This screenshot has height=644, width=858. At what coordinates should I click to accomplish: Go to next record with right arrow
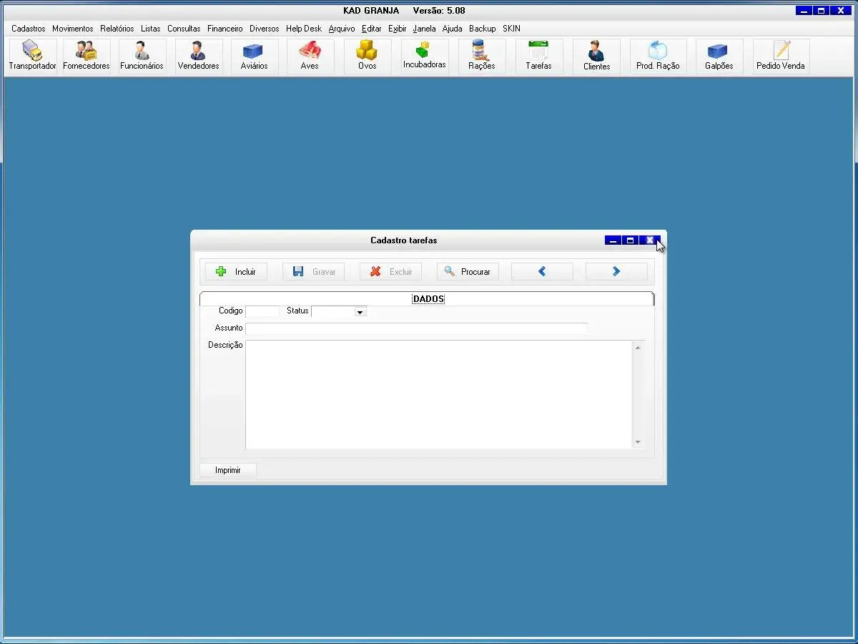click(616, 272)
